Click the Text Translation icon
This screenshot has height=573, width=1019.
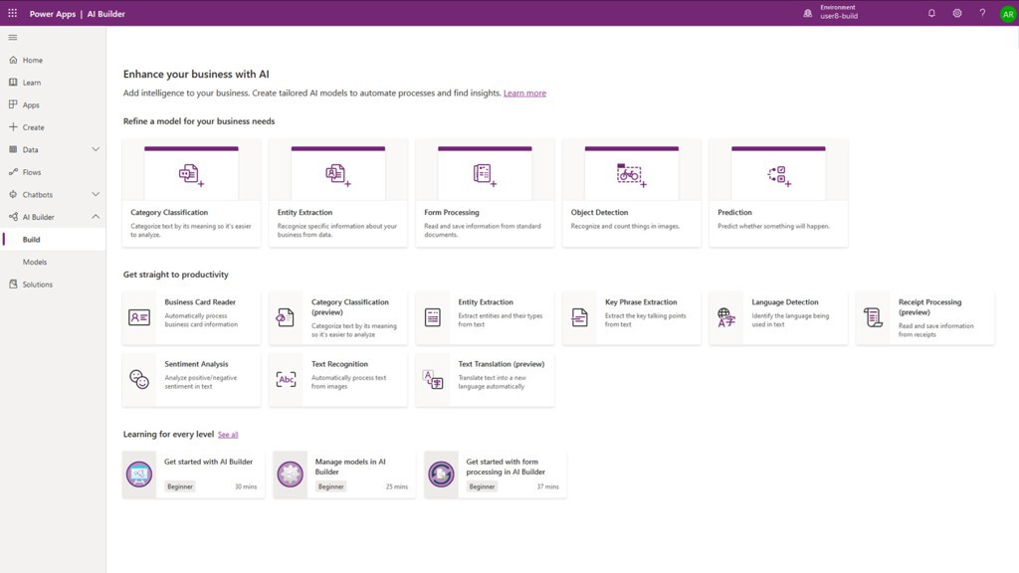(433, 379)
